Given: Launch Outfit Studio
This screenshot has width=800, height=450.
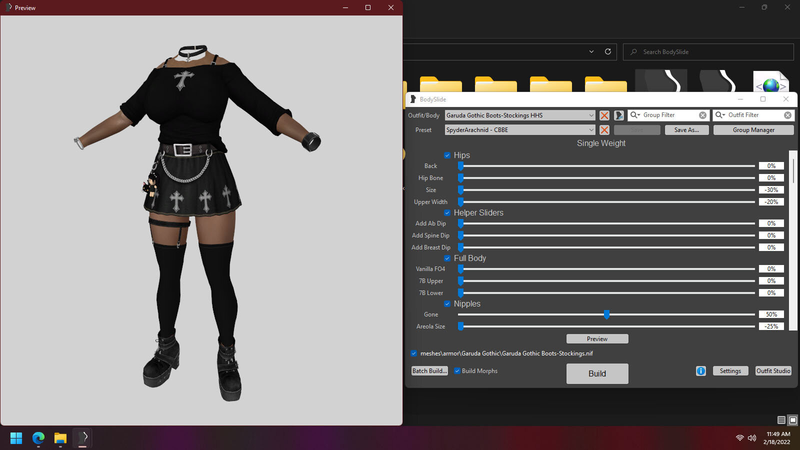Looking at the screenshot, I should pyautogui.click(x=773, y=371).
